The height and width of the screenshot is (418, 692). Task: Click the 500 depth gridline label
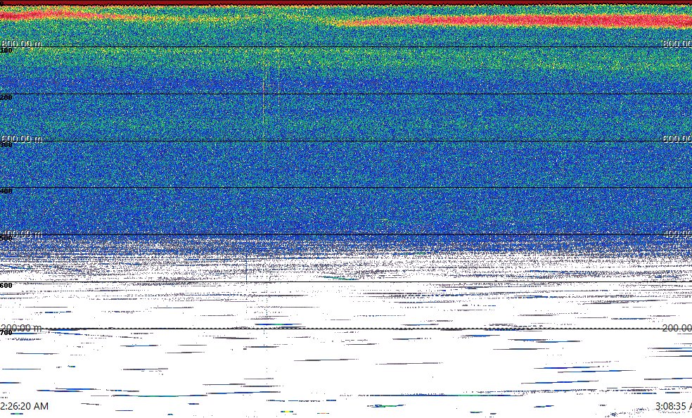(x=6, y=239)
